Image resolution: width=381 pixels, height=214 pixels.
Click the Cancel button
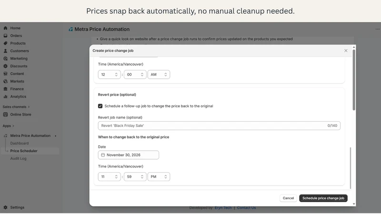point(288,198)
